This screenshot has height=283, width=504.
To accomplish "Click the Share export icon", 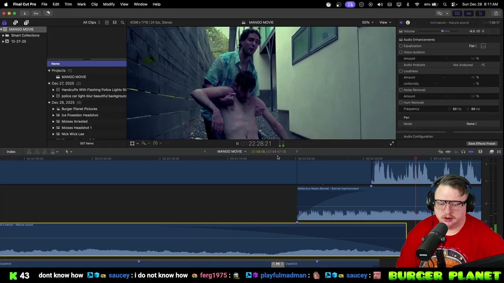I will pyautogui.click(x=496, y=13).
